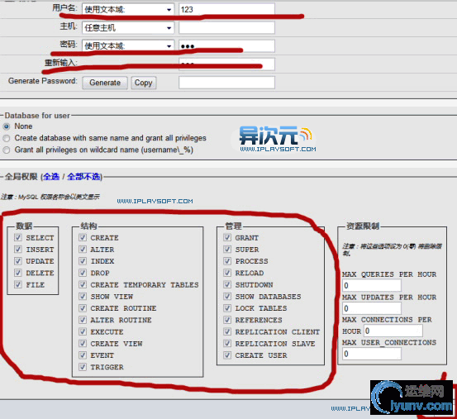Viewport: 457px width, 419px height.
Task: Select Create database with same name option
Action: [7, 138]
